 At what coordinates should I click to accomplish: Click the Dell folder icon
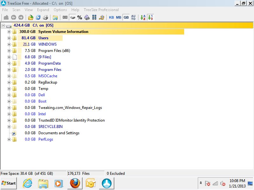pyautogui.click(x=14, y=95)
